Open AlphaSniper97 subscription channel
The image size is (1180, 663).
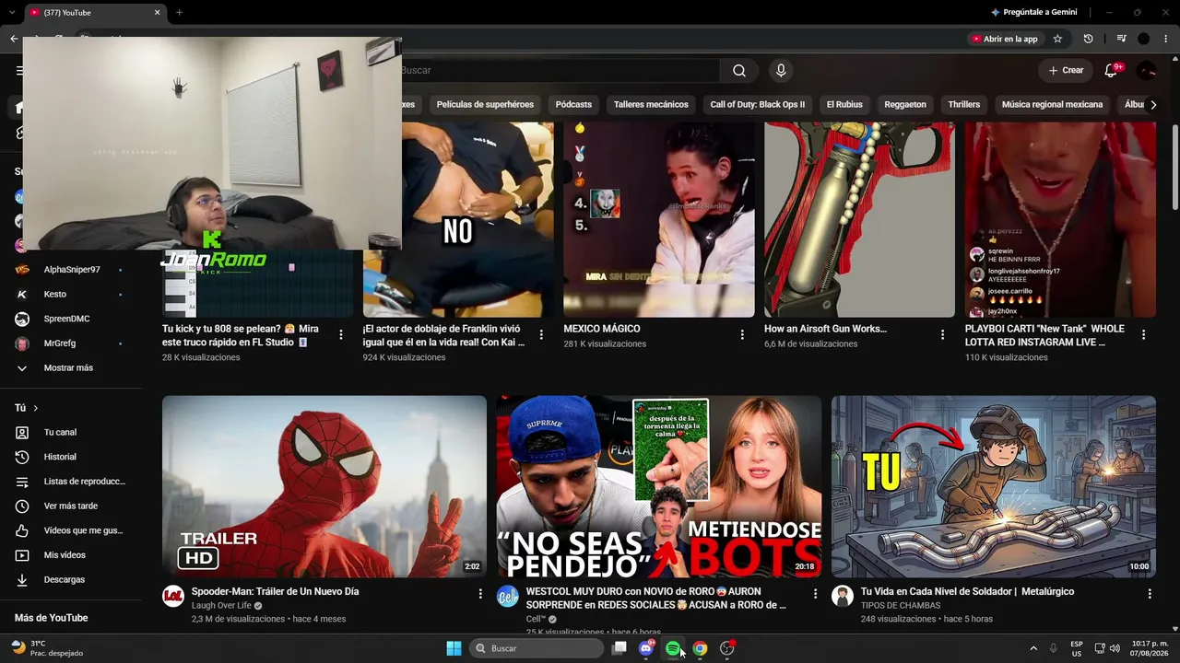(72, 270)
